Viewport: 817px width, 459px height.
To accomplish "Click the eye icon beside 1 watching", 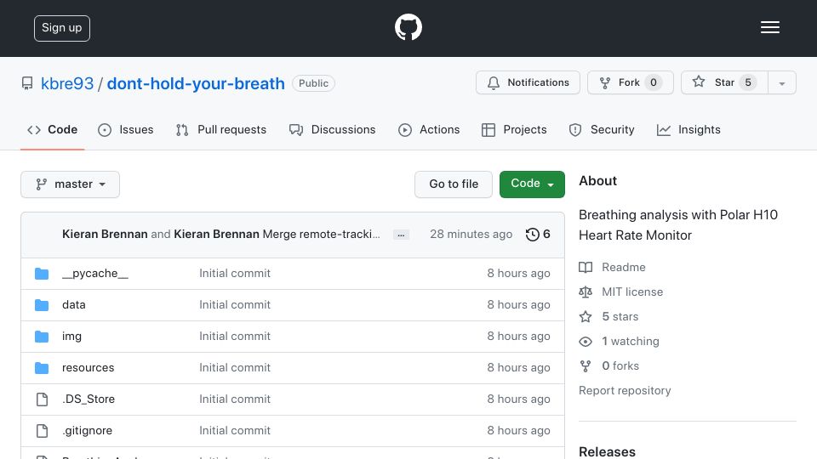I will click(x=586, y=342).
